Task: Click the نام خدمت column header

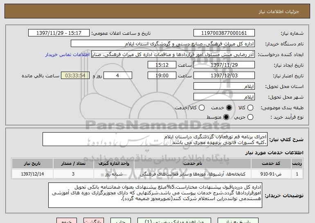Action: click(x=193, y=164)
